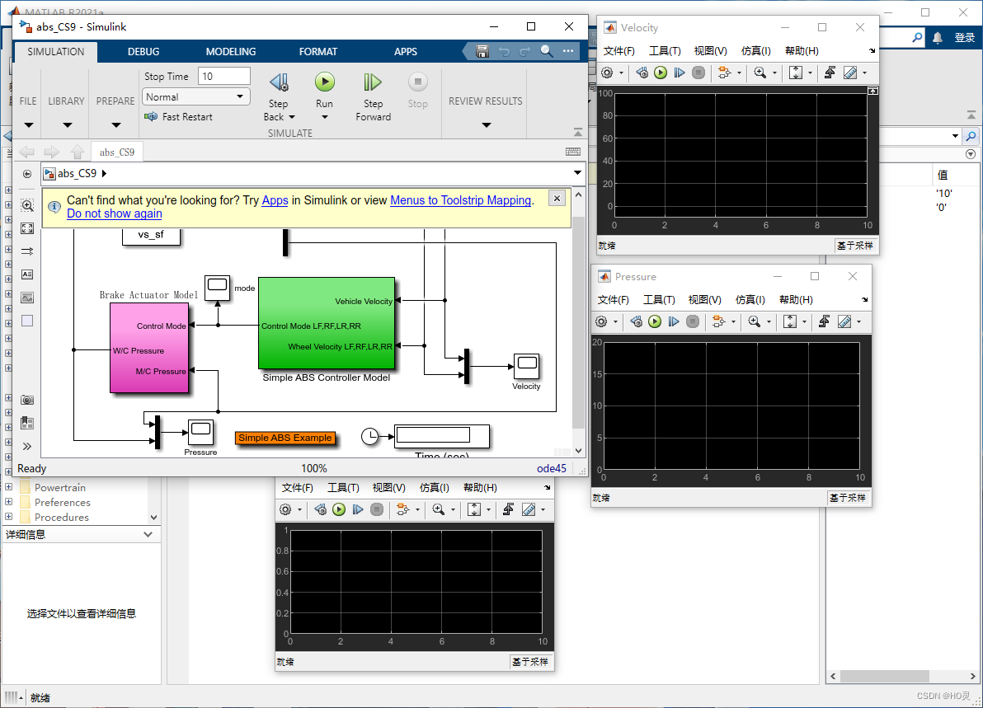
Task: Open the abs_CS9 breadcrumb dropdown arrow
Action: [x=577, y=173]
